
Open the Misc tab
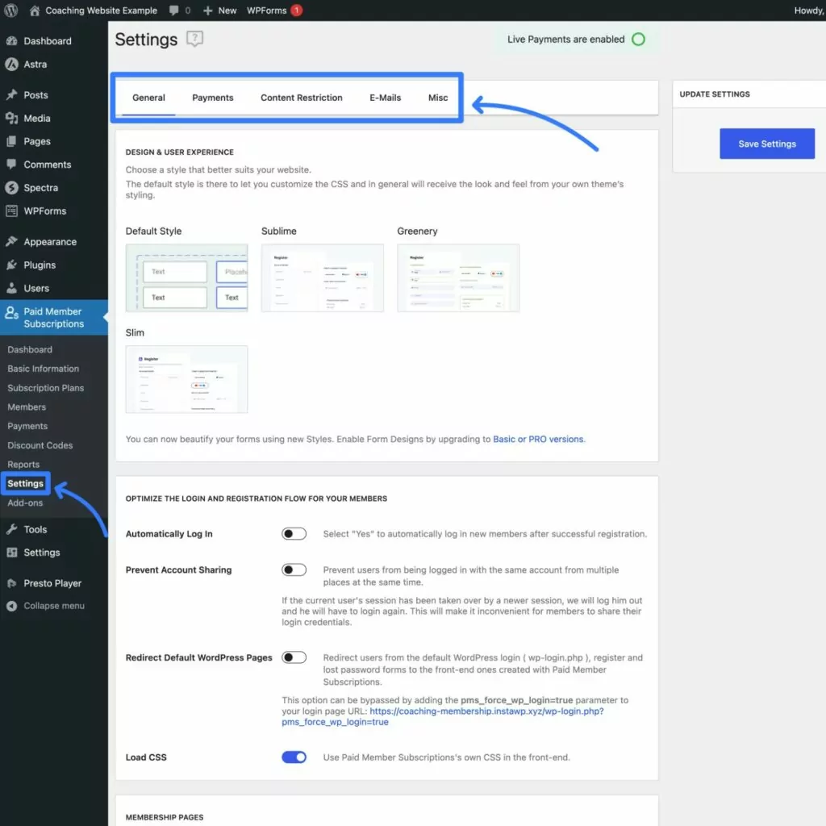pyautogui.click(x=438, y=98)
